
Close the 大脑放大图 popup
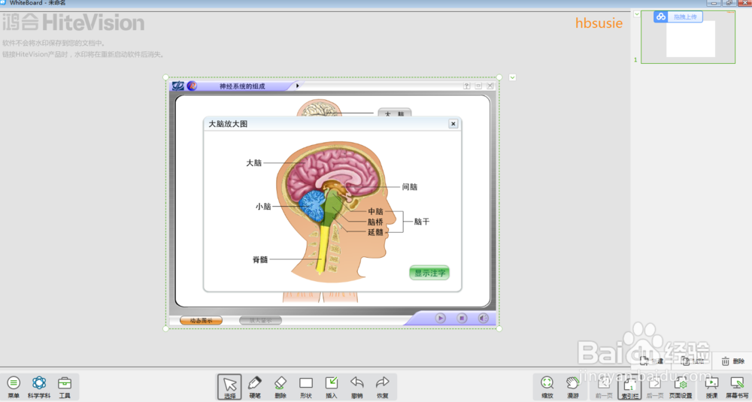pos(453,124)
